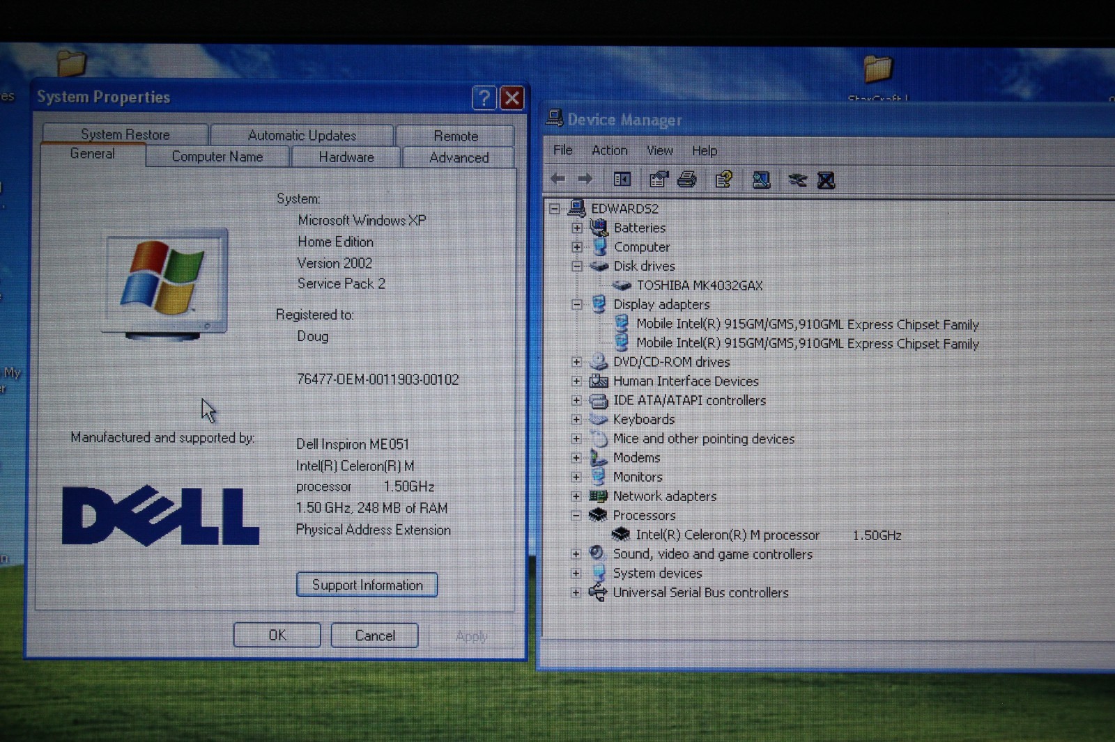Switch to the Remote tab
1115x742 pixels.
[456, 136]
